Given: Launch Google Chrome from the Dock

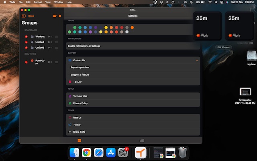Looking at the screenshot, I should [x=87, y=153].
